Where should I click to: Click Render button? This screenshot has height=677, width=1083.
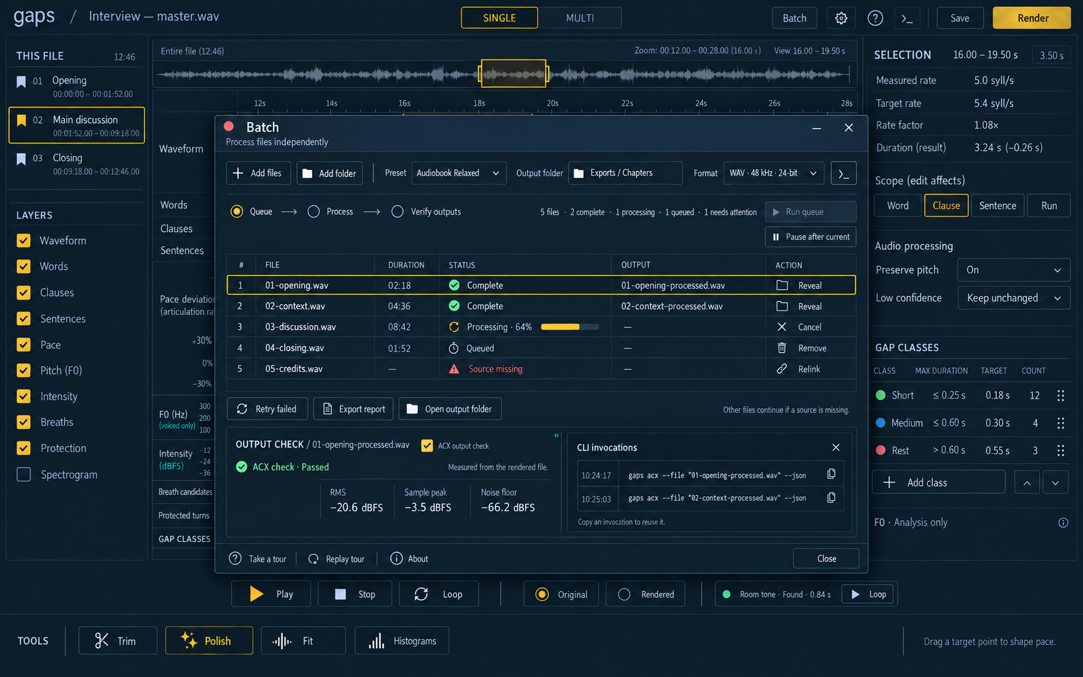(1032, 18)
